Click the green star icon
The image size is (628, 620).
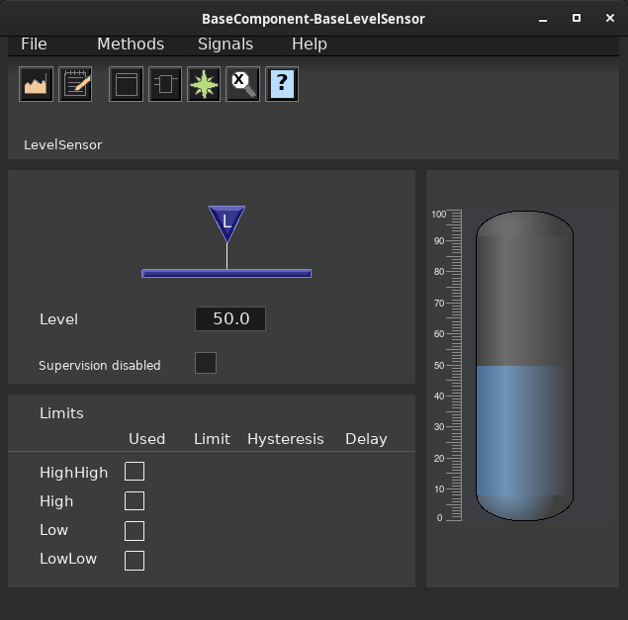[204, 84]
